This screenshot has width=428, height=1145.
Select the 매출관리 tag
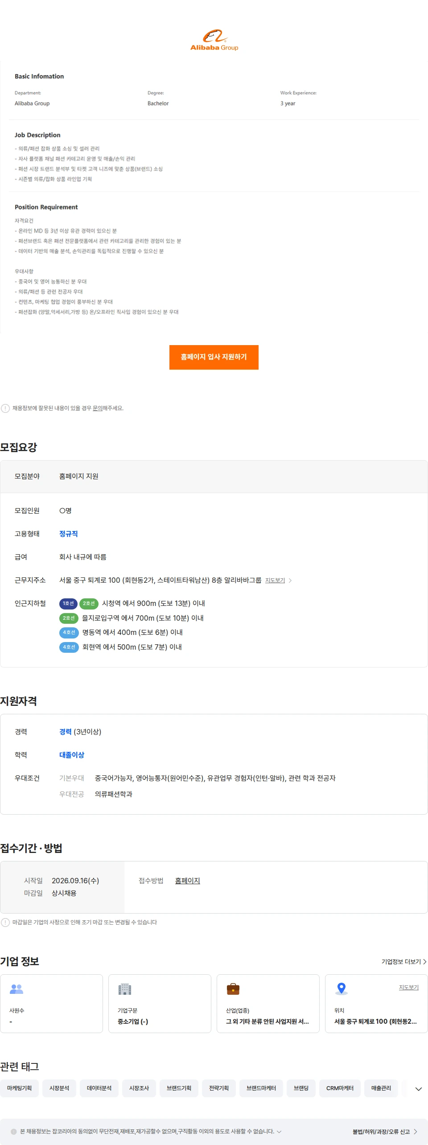[381, 1088]
